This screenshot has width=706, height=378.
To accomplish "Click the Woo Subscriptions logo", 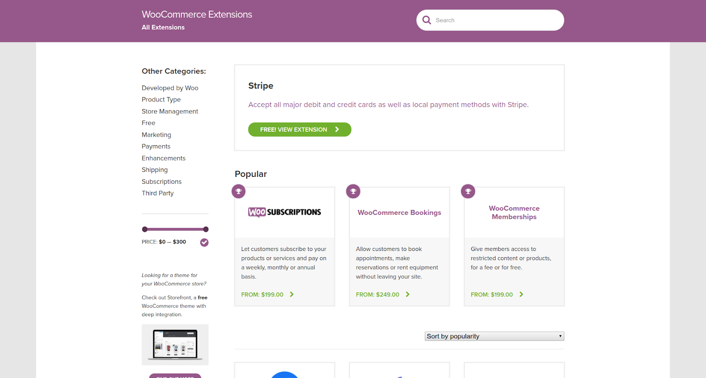I will point(285,212).
